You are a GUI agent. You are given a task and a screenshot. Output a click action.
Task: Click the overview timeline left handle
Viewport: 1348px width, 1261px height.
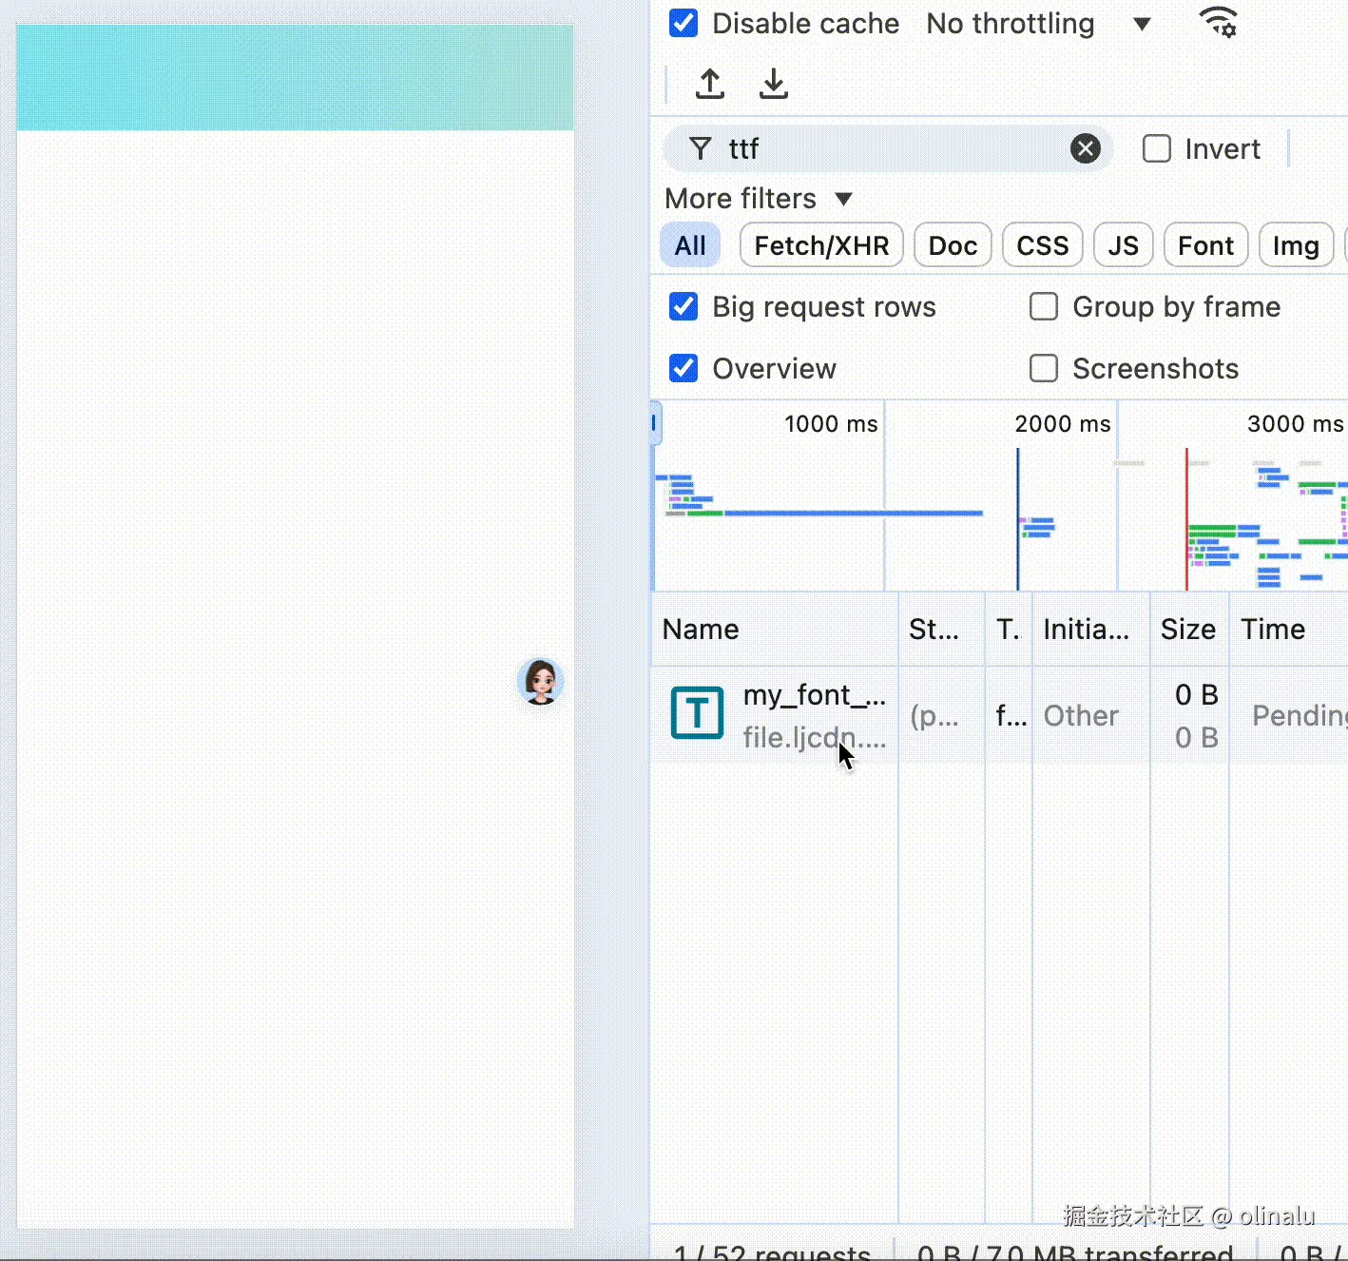point(655,423)
